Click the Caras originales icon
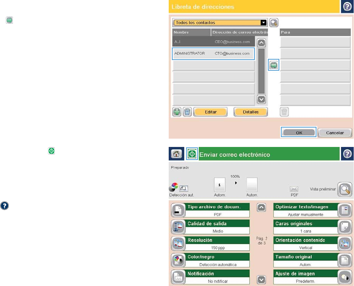This screenshot has height=286, width=354. tap(345, 227)
